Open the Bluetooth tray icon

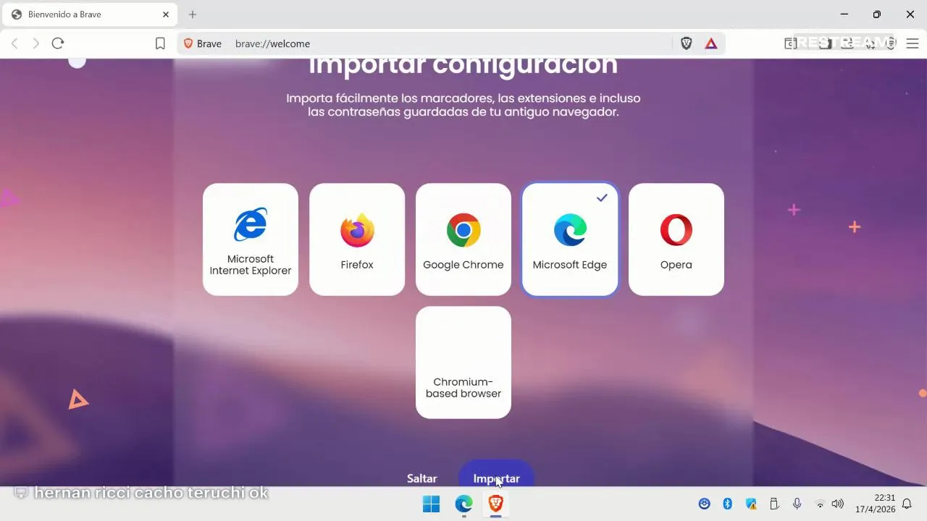coord(728,504)
